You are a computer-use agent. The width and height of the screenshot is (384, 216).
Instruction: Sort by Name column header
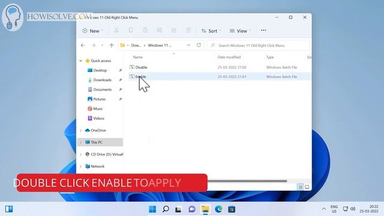pyautogui.click(x=138, y=57)
